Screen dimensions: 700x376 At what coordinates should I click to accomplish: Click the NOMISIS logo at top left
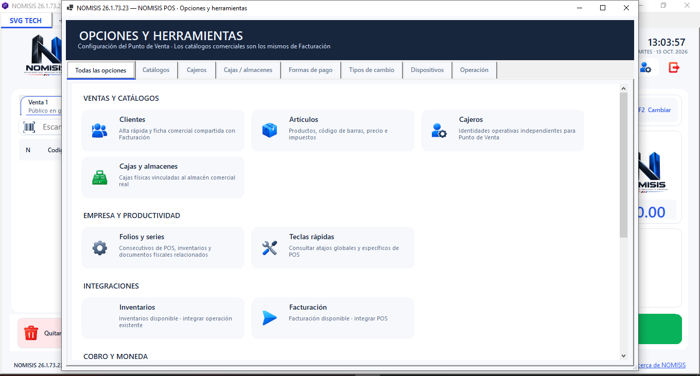(x=42, y=54)
